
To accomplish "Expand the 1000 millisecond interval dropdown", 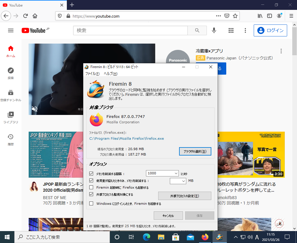I will [175, 173].
